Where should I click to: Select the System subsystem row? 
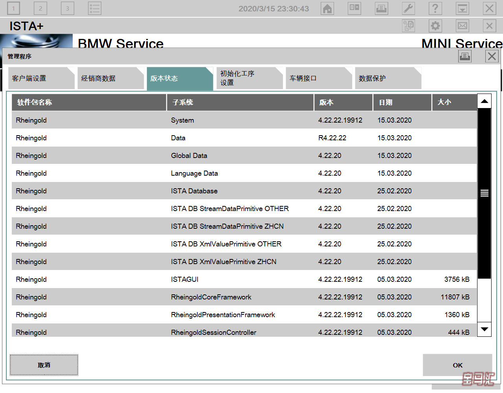244,120
